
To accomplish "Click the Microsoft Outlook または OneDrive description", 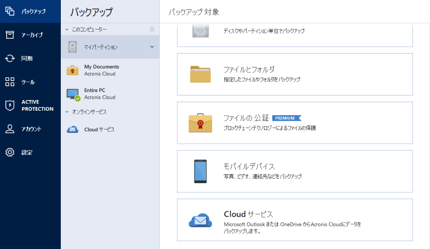I will (292, 228).
